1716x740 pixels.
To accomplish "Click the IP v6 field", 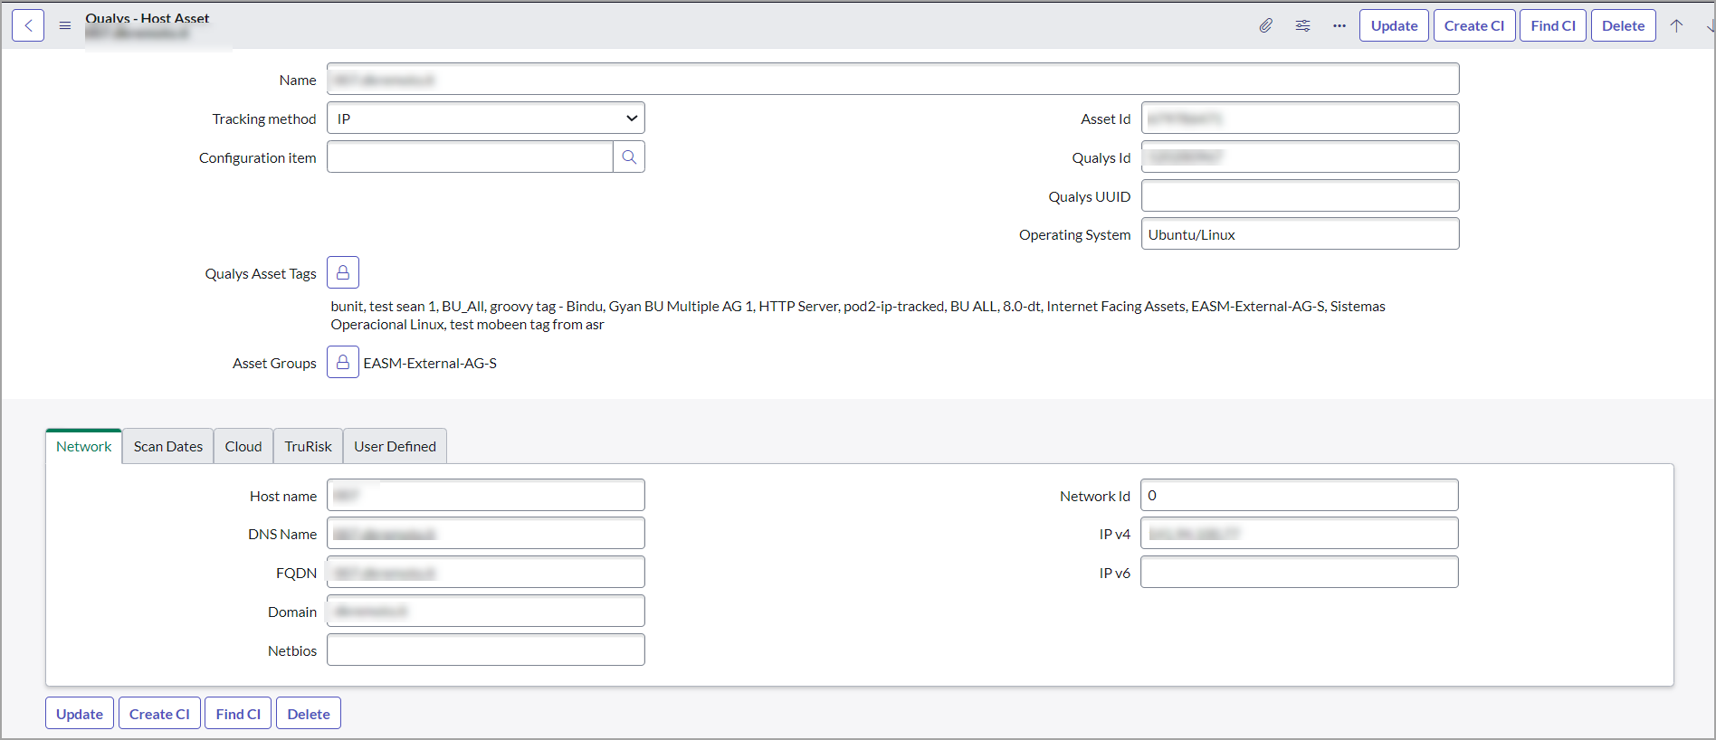I will click(1300, 572).
